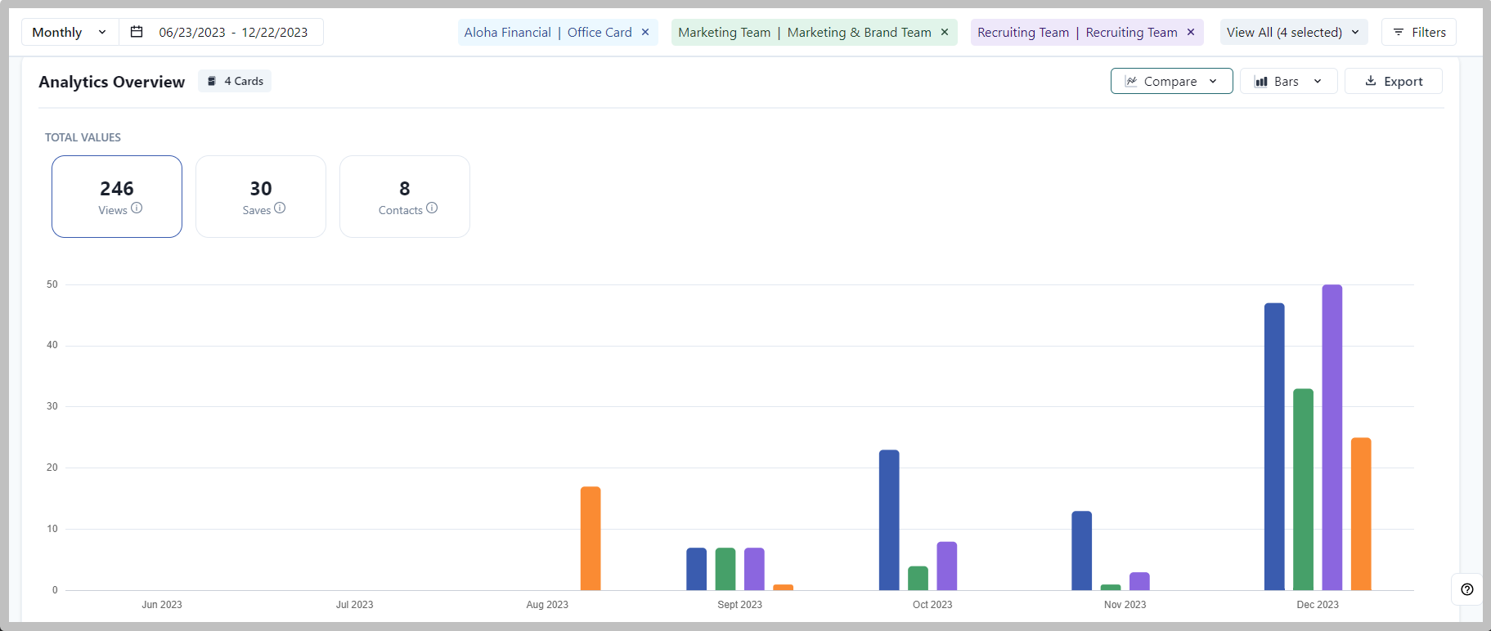Remove the Marketing & Brand Team chip
1491x631 pixels.
(x=945, y=32)
